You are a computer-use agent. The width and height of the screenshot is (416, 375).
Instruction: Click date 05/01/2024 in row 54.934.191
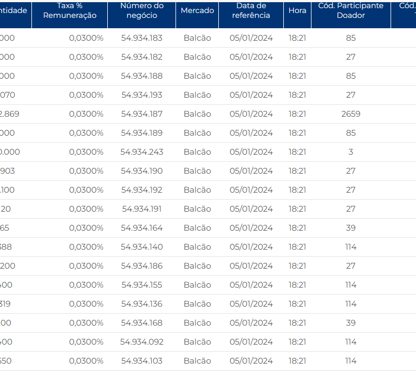coord(251,209)
